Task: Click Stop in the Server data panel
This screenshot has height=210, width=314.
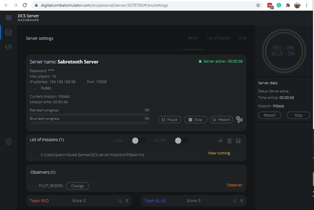Action: [x=298, y=115]
